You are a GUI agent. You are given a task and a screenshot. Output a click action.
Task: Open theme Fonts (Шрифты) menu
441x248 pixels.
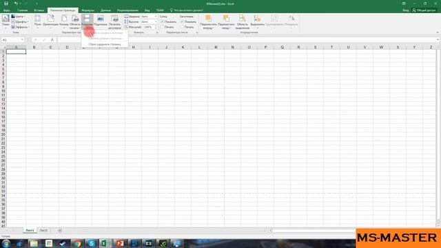[x=20, y=21]
